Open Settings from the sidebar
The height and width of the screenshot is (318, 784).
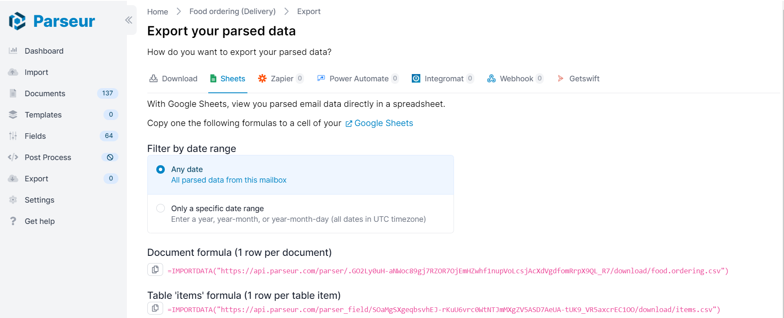click(39, 200)
